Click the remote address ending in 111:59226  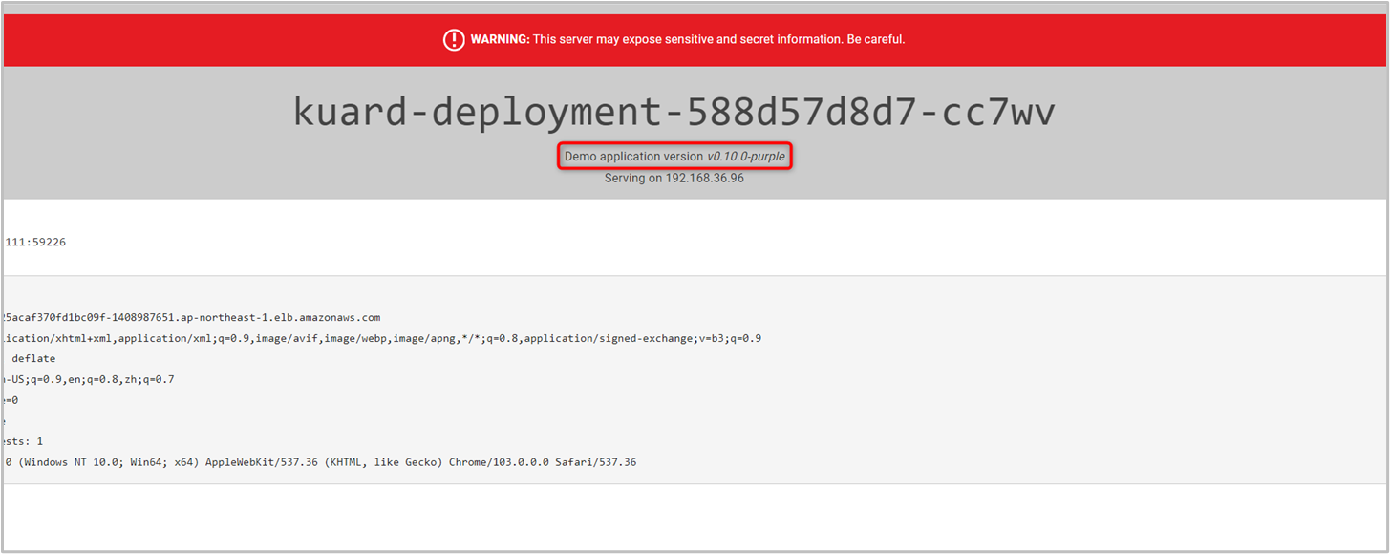click(35, 243)
